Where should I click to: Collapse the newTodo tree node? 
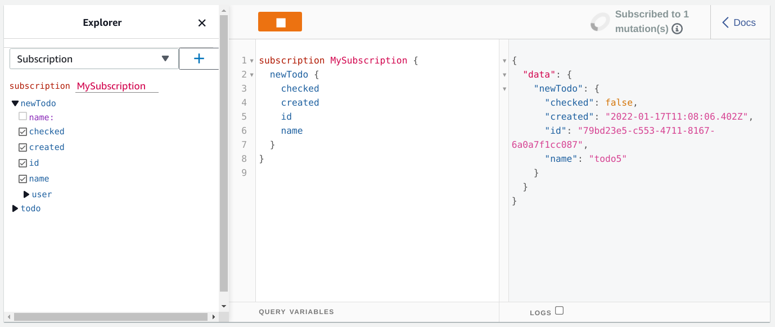click(15, 103)
